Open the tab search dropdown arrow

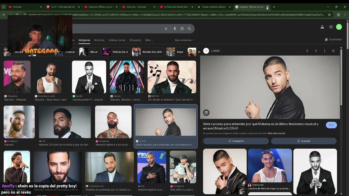tap(4, 7)
